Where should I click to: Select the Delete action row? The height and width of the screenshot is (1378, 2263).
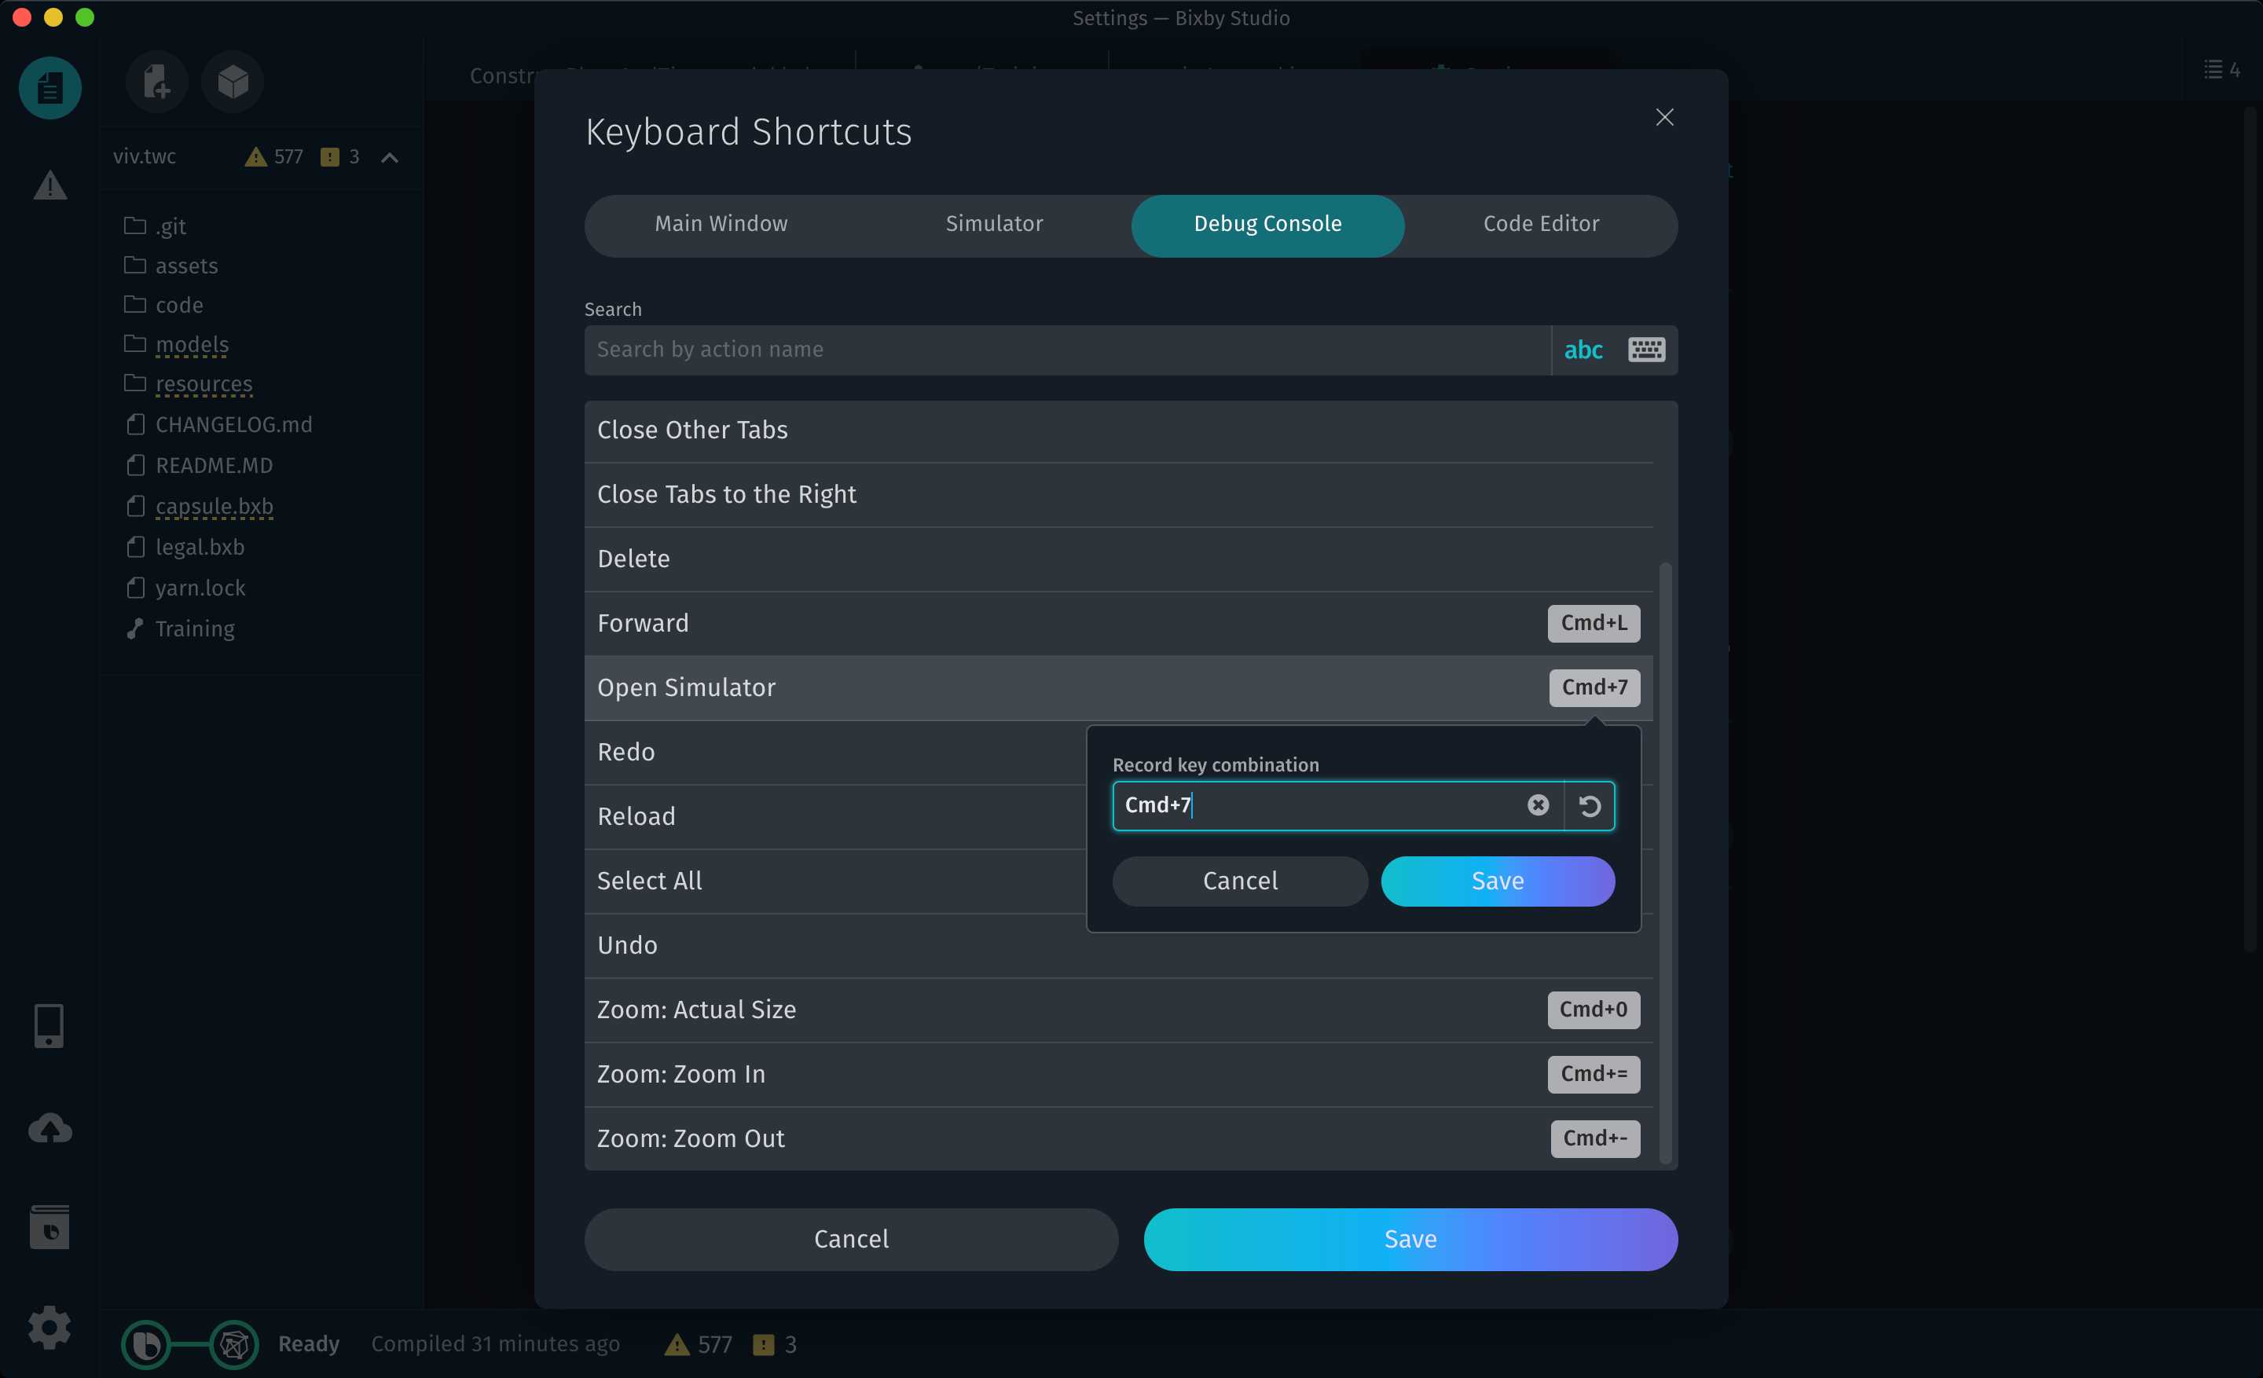(1119, 559)
